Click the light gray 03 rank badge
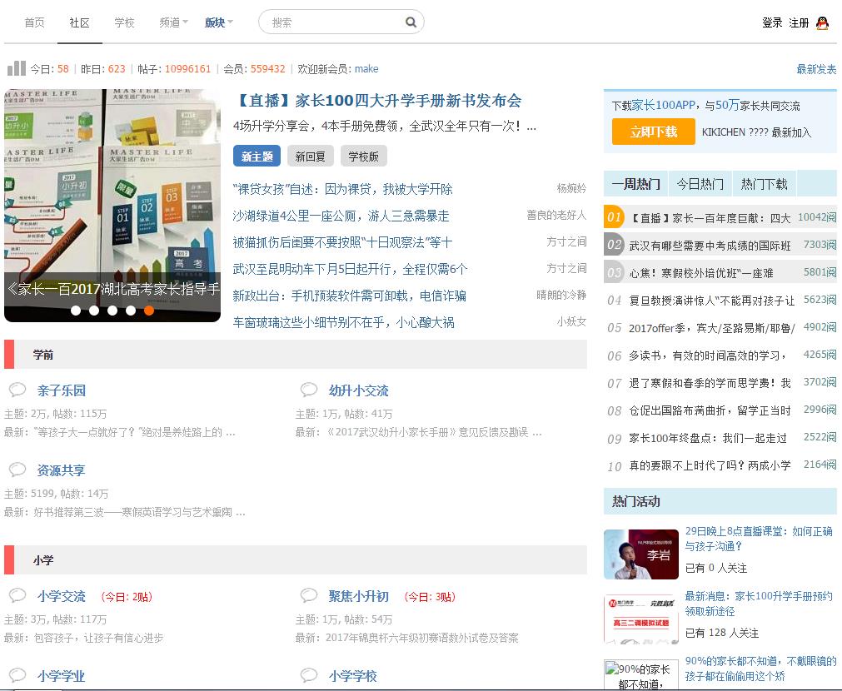This screenshot has width=842, height=691. click(614, 272)
